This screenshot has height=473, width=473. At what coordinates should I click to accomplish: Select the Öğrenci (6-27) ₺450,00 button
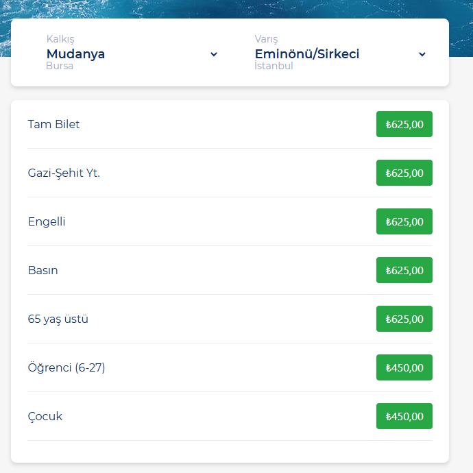(404, 367)
